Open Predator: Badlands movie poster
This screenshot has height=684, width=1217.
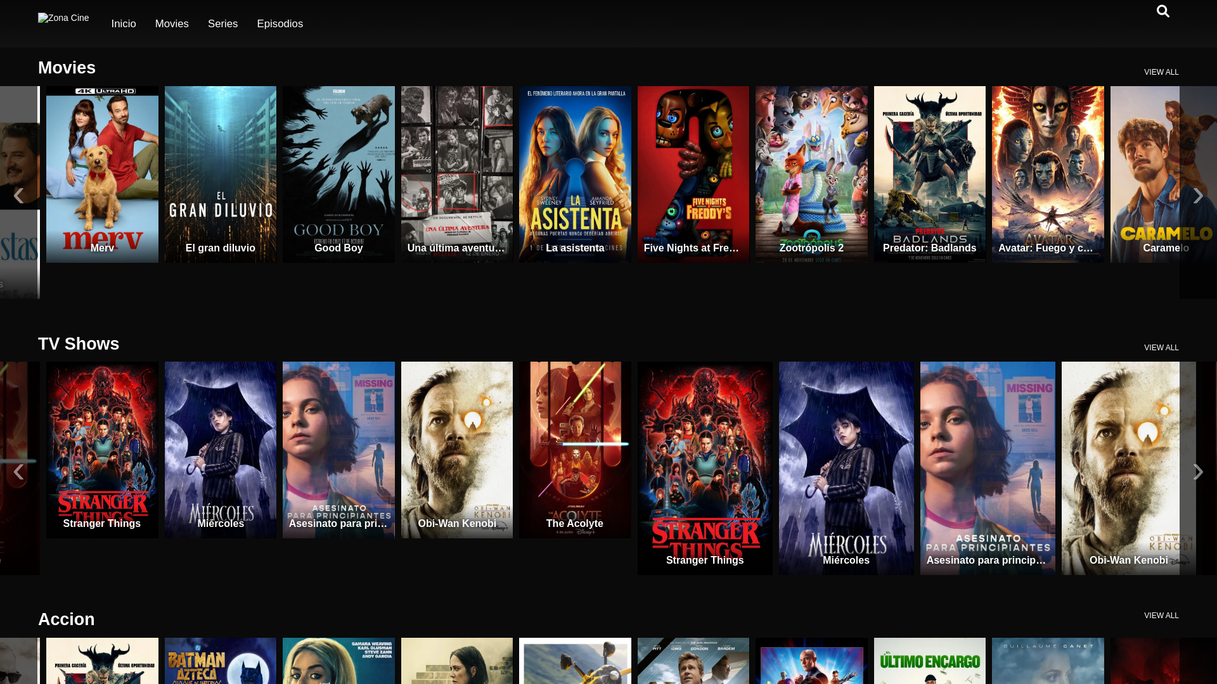929,174
